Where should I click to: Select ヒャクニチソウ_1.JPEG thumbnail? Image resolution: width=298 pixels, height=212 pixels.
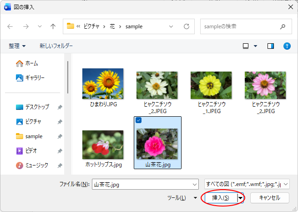[x=211, y=85]
